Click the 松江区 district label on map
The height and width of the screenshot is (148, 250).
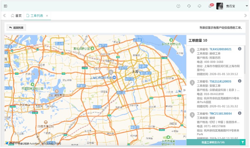coord(97,107)
